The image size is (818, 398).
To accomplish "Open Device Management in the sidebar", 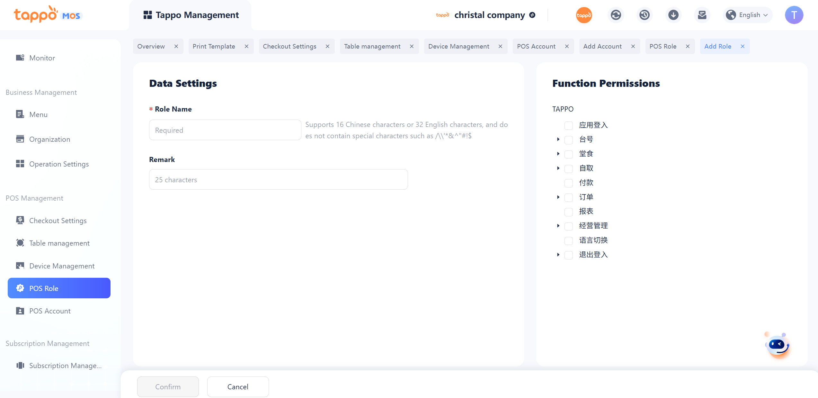I will [62, 266].
